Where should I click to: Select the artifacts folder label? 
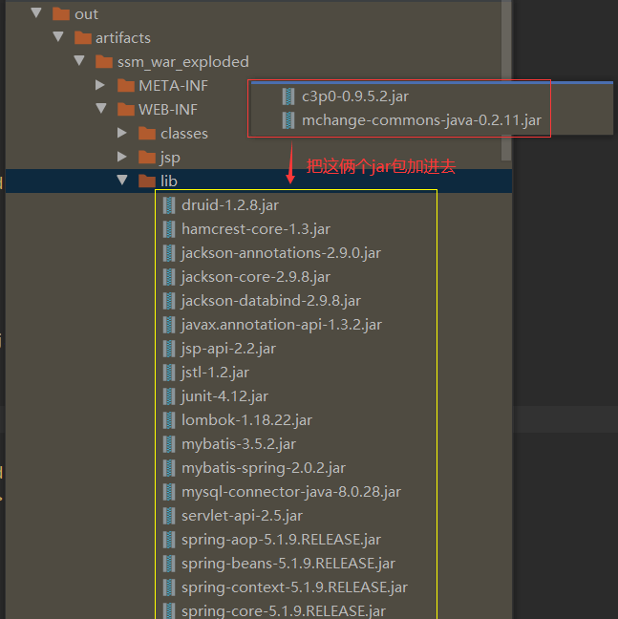coord(123,38)
